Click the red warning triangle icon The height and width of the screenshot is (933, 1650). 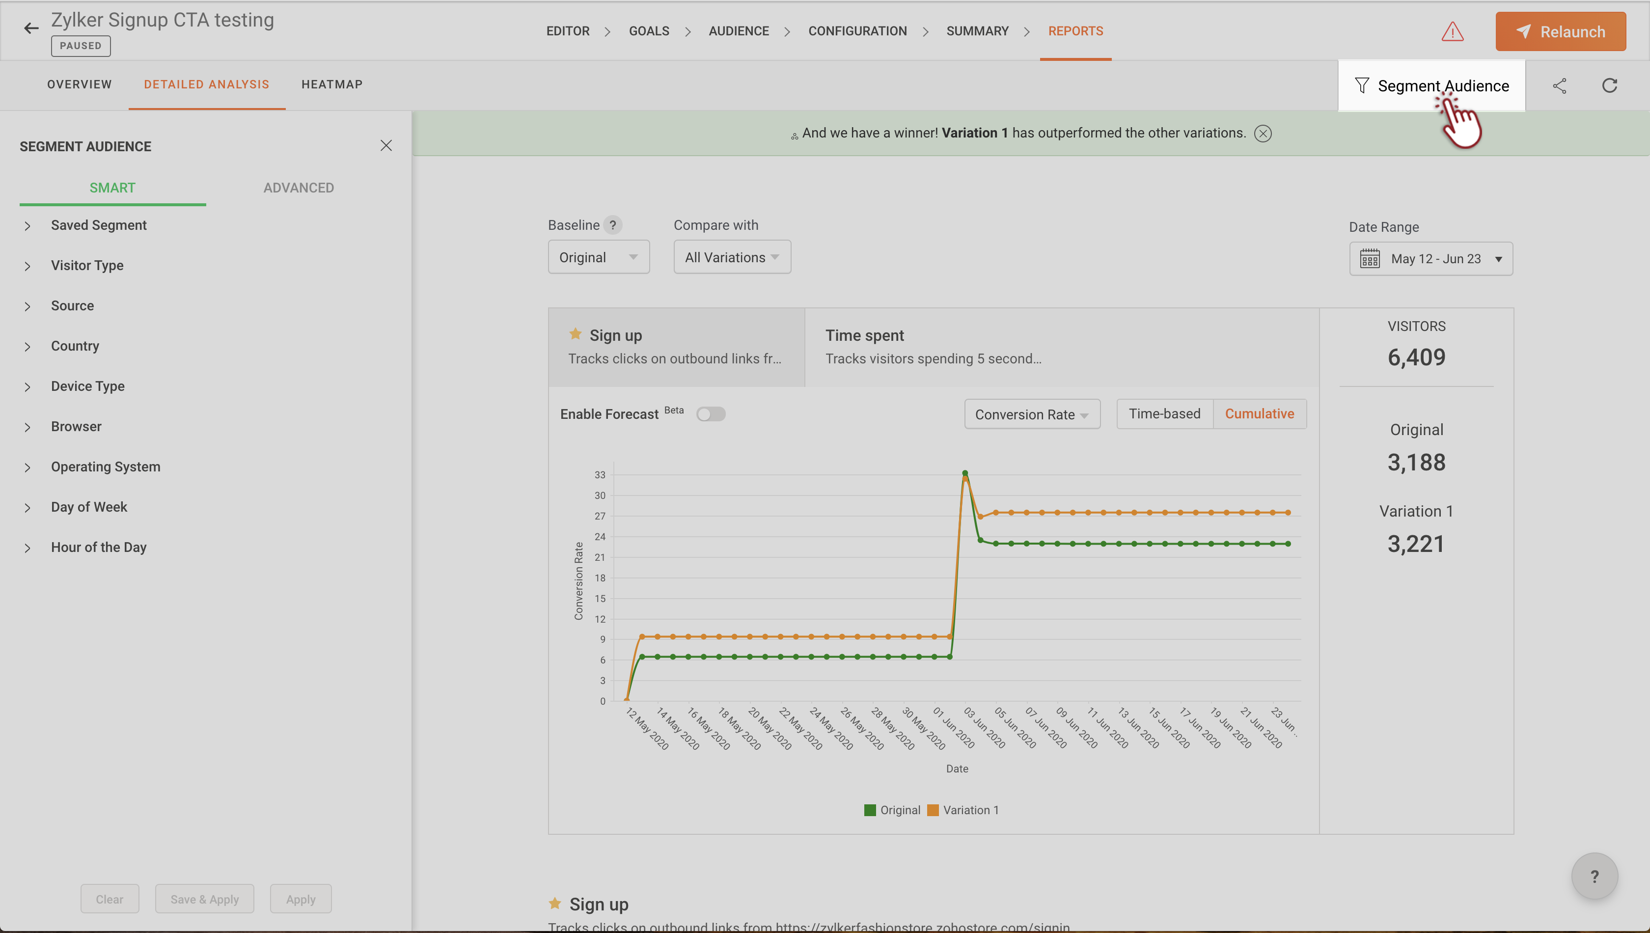click(1452, 31)
